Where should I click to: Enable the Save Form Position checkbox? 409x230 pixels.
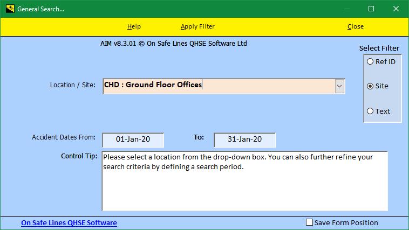pyautogui.click(x=309, y=222)
